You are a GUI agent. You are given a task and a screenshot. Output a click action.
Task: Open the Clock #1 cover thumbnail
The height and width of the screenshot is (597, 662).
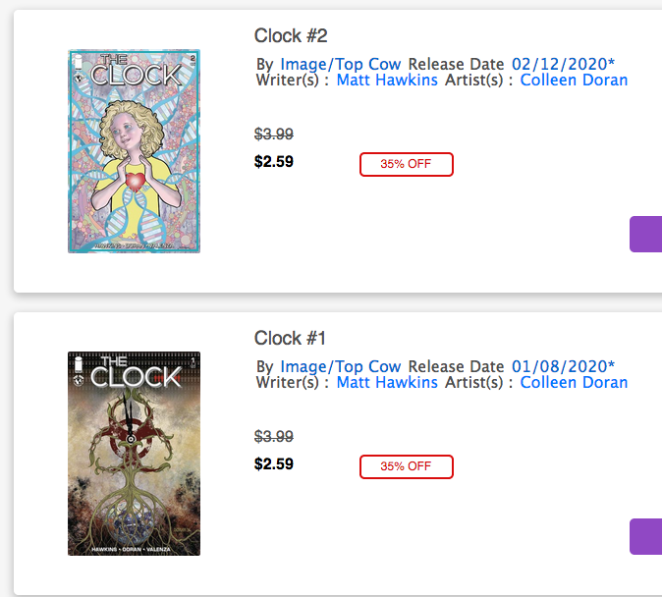[134, 453]
